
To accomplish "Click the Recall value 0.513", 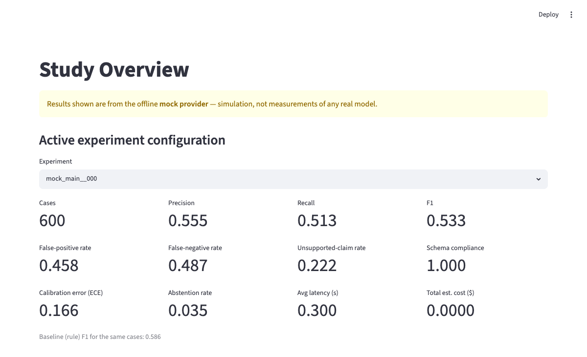I will pos(317,221).
